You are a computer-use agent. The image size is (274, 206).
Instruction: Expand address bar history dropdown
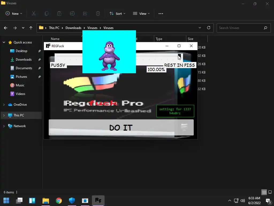[x=200, y=28]
